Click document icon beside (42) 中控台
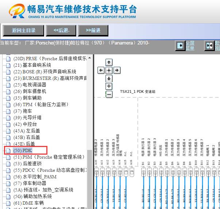Screen dimensions: 220x209 pos(8,124)
